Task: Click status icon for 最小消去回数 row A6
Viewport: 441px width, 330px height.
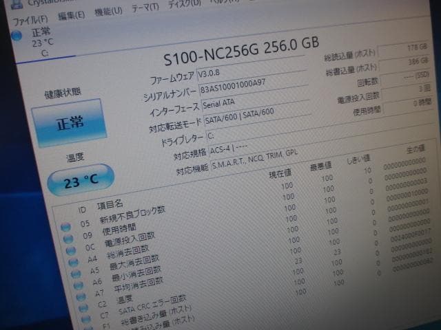Action: click(x=78, y=286)
